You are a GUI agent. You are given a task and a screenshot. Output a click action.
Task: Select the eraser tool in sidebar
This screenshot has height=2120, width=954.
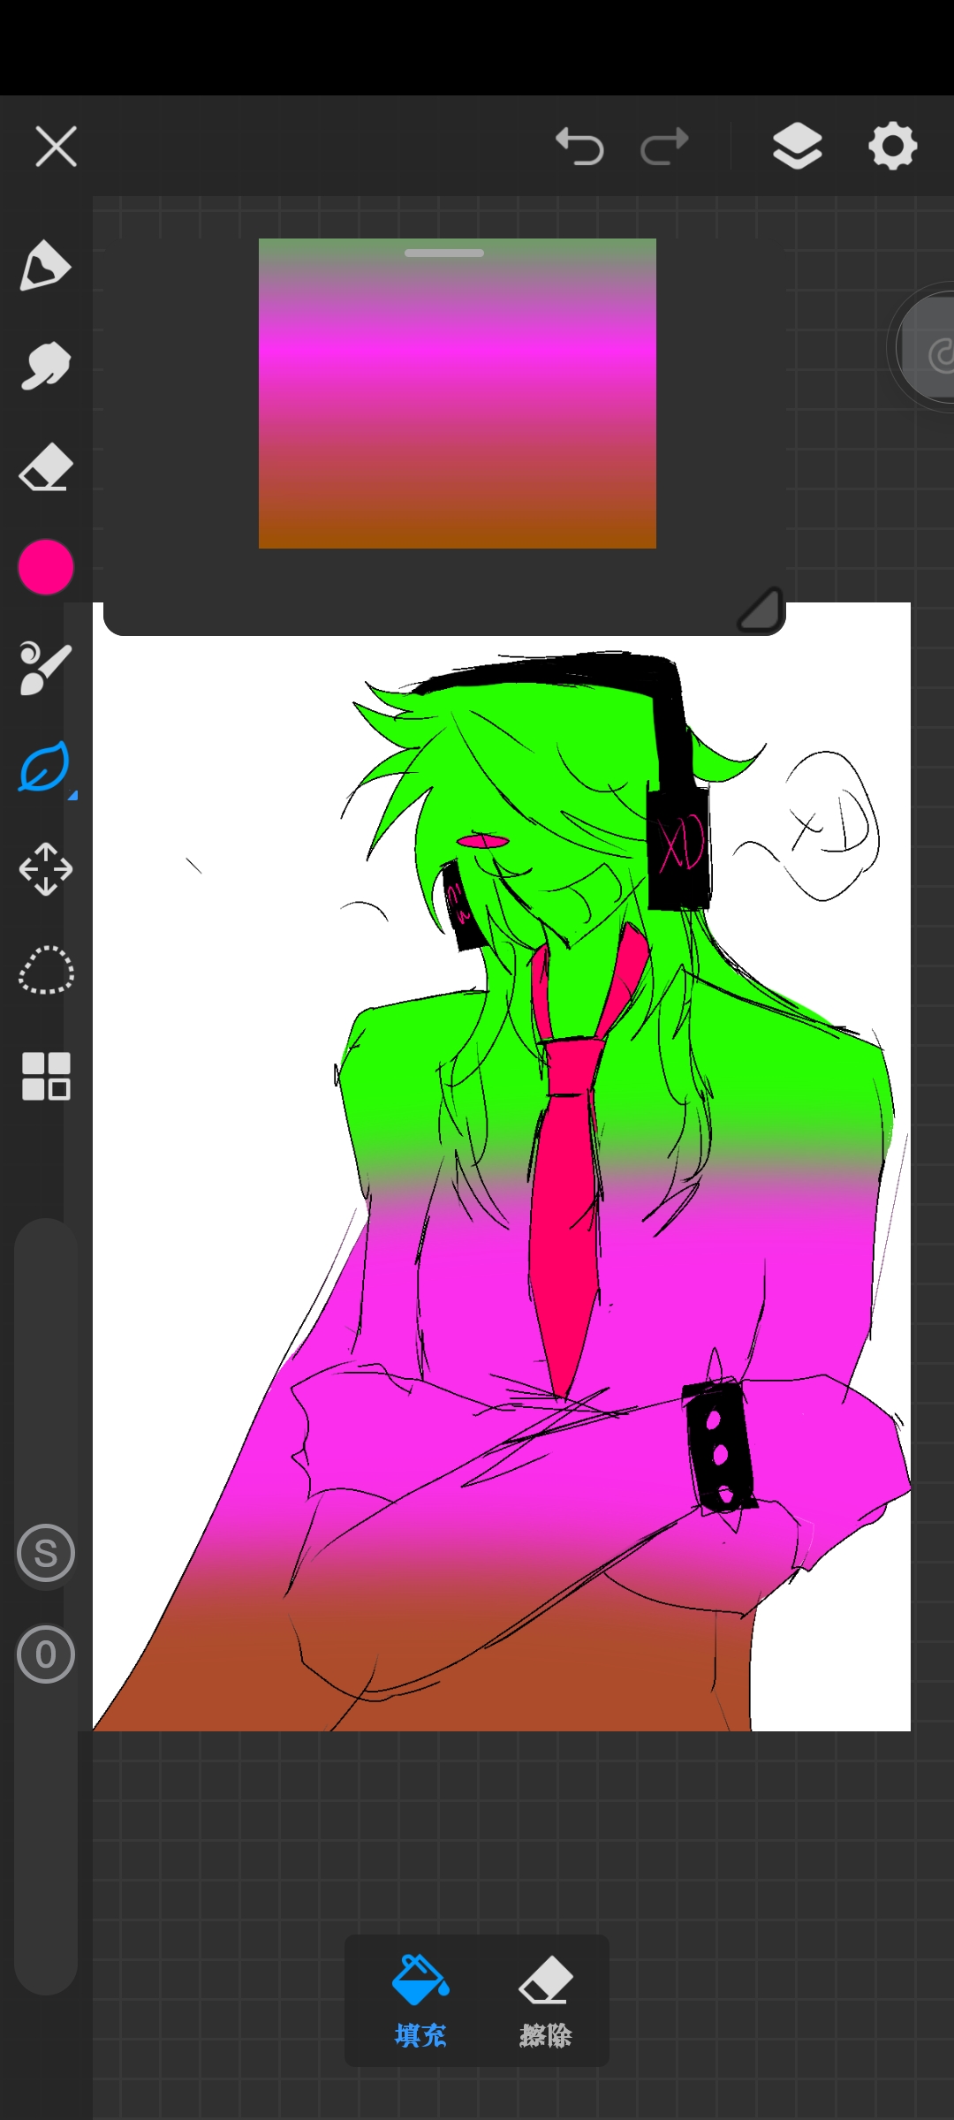click(45, 466)
